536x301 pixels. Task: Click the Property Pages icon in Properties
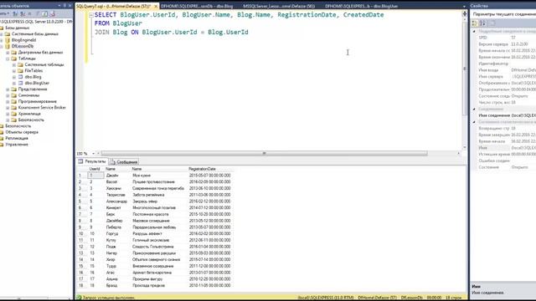[492, 23]
